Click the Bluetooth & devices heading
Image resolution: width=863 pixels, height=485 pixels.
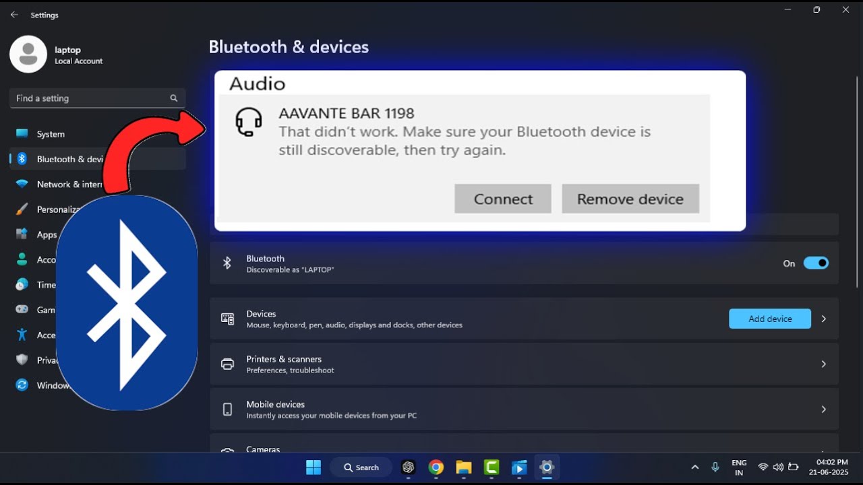[289, 47]
